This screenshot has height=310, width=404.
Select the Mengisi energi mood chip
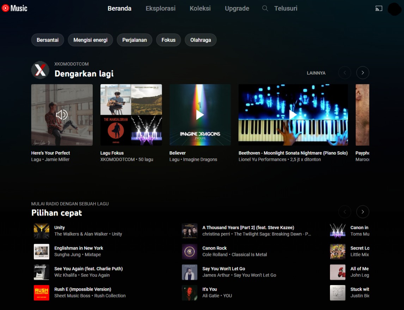pyautogui.click(x=91, y=40)
